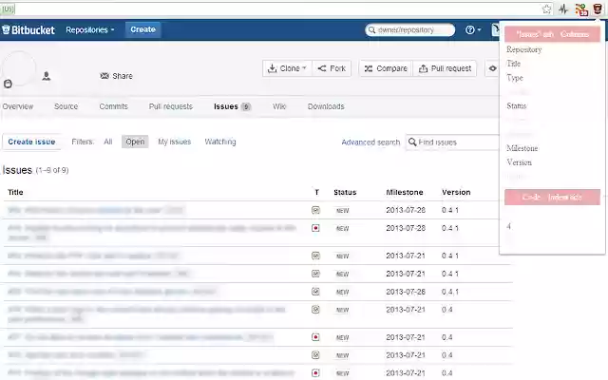Click the Create issue button
608x380 pixels.
pos(31,142)
